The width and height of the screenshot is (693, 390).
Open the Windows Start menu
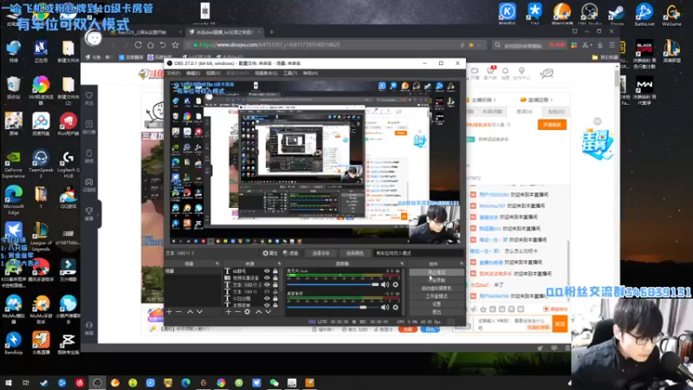pos(9,382)
